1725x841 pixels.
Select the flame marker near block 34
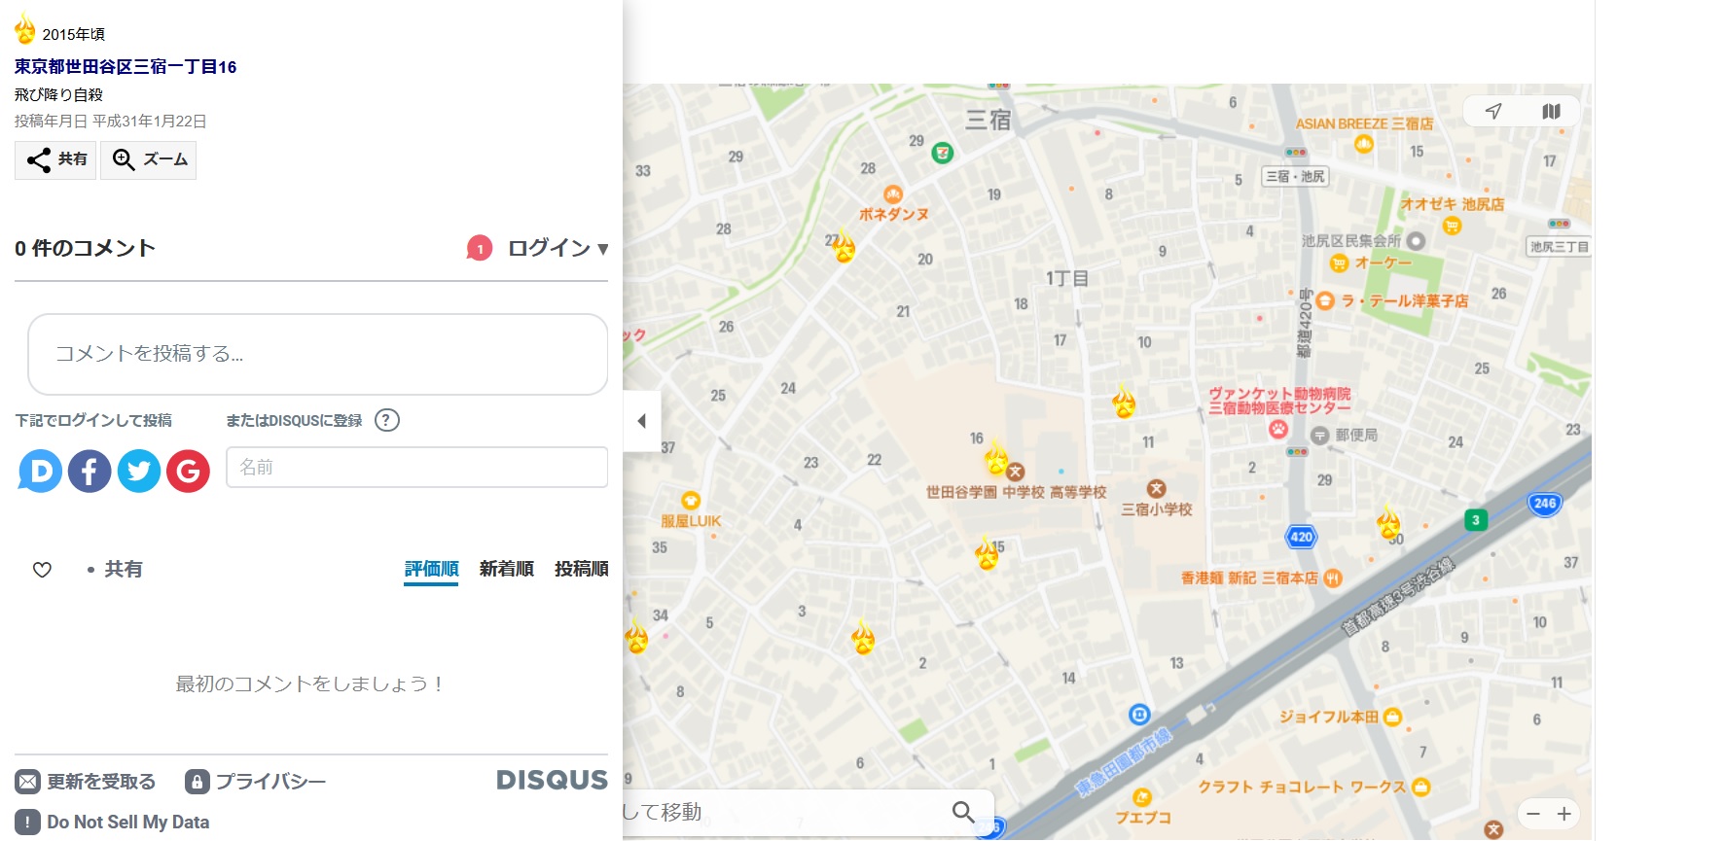pyautogui.click(x=636, y=638)
